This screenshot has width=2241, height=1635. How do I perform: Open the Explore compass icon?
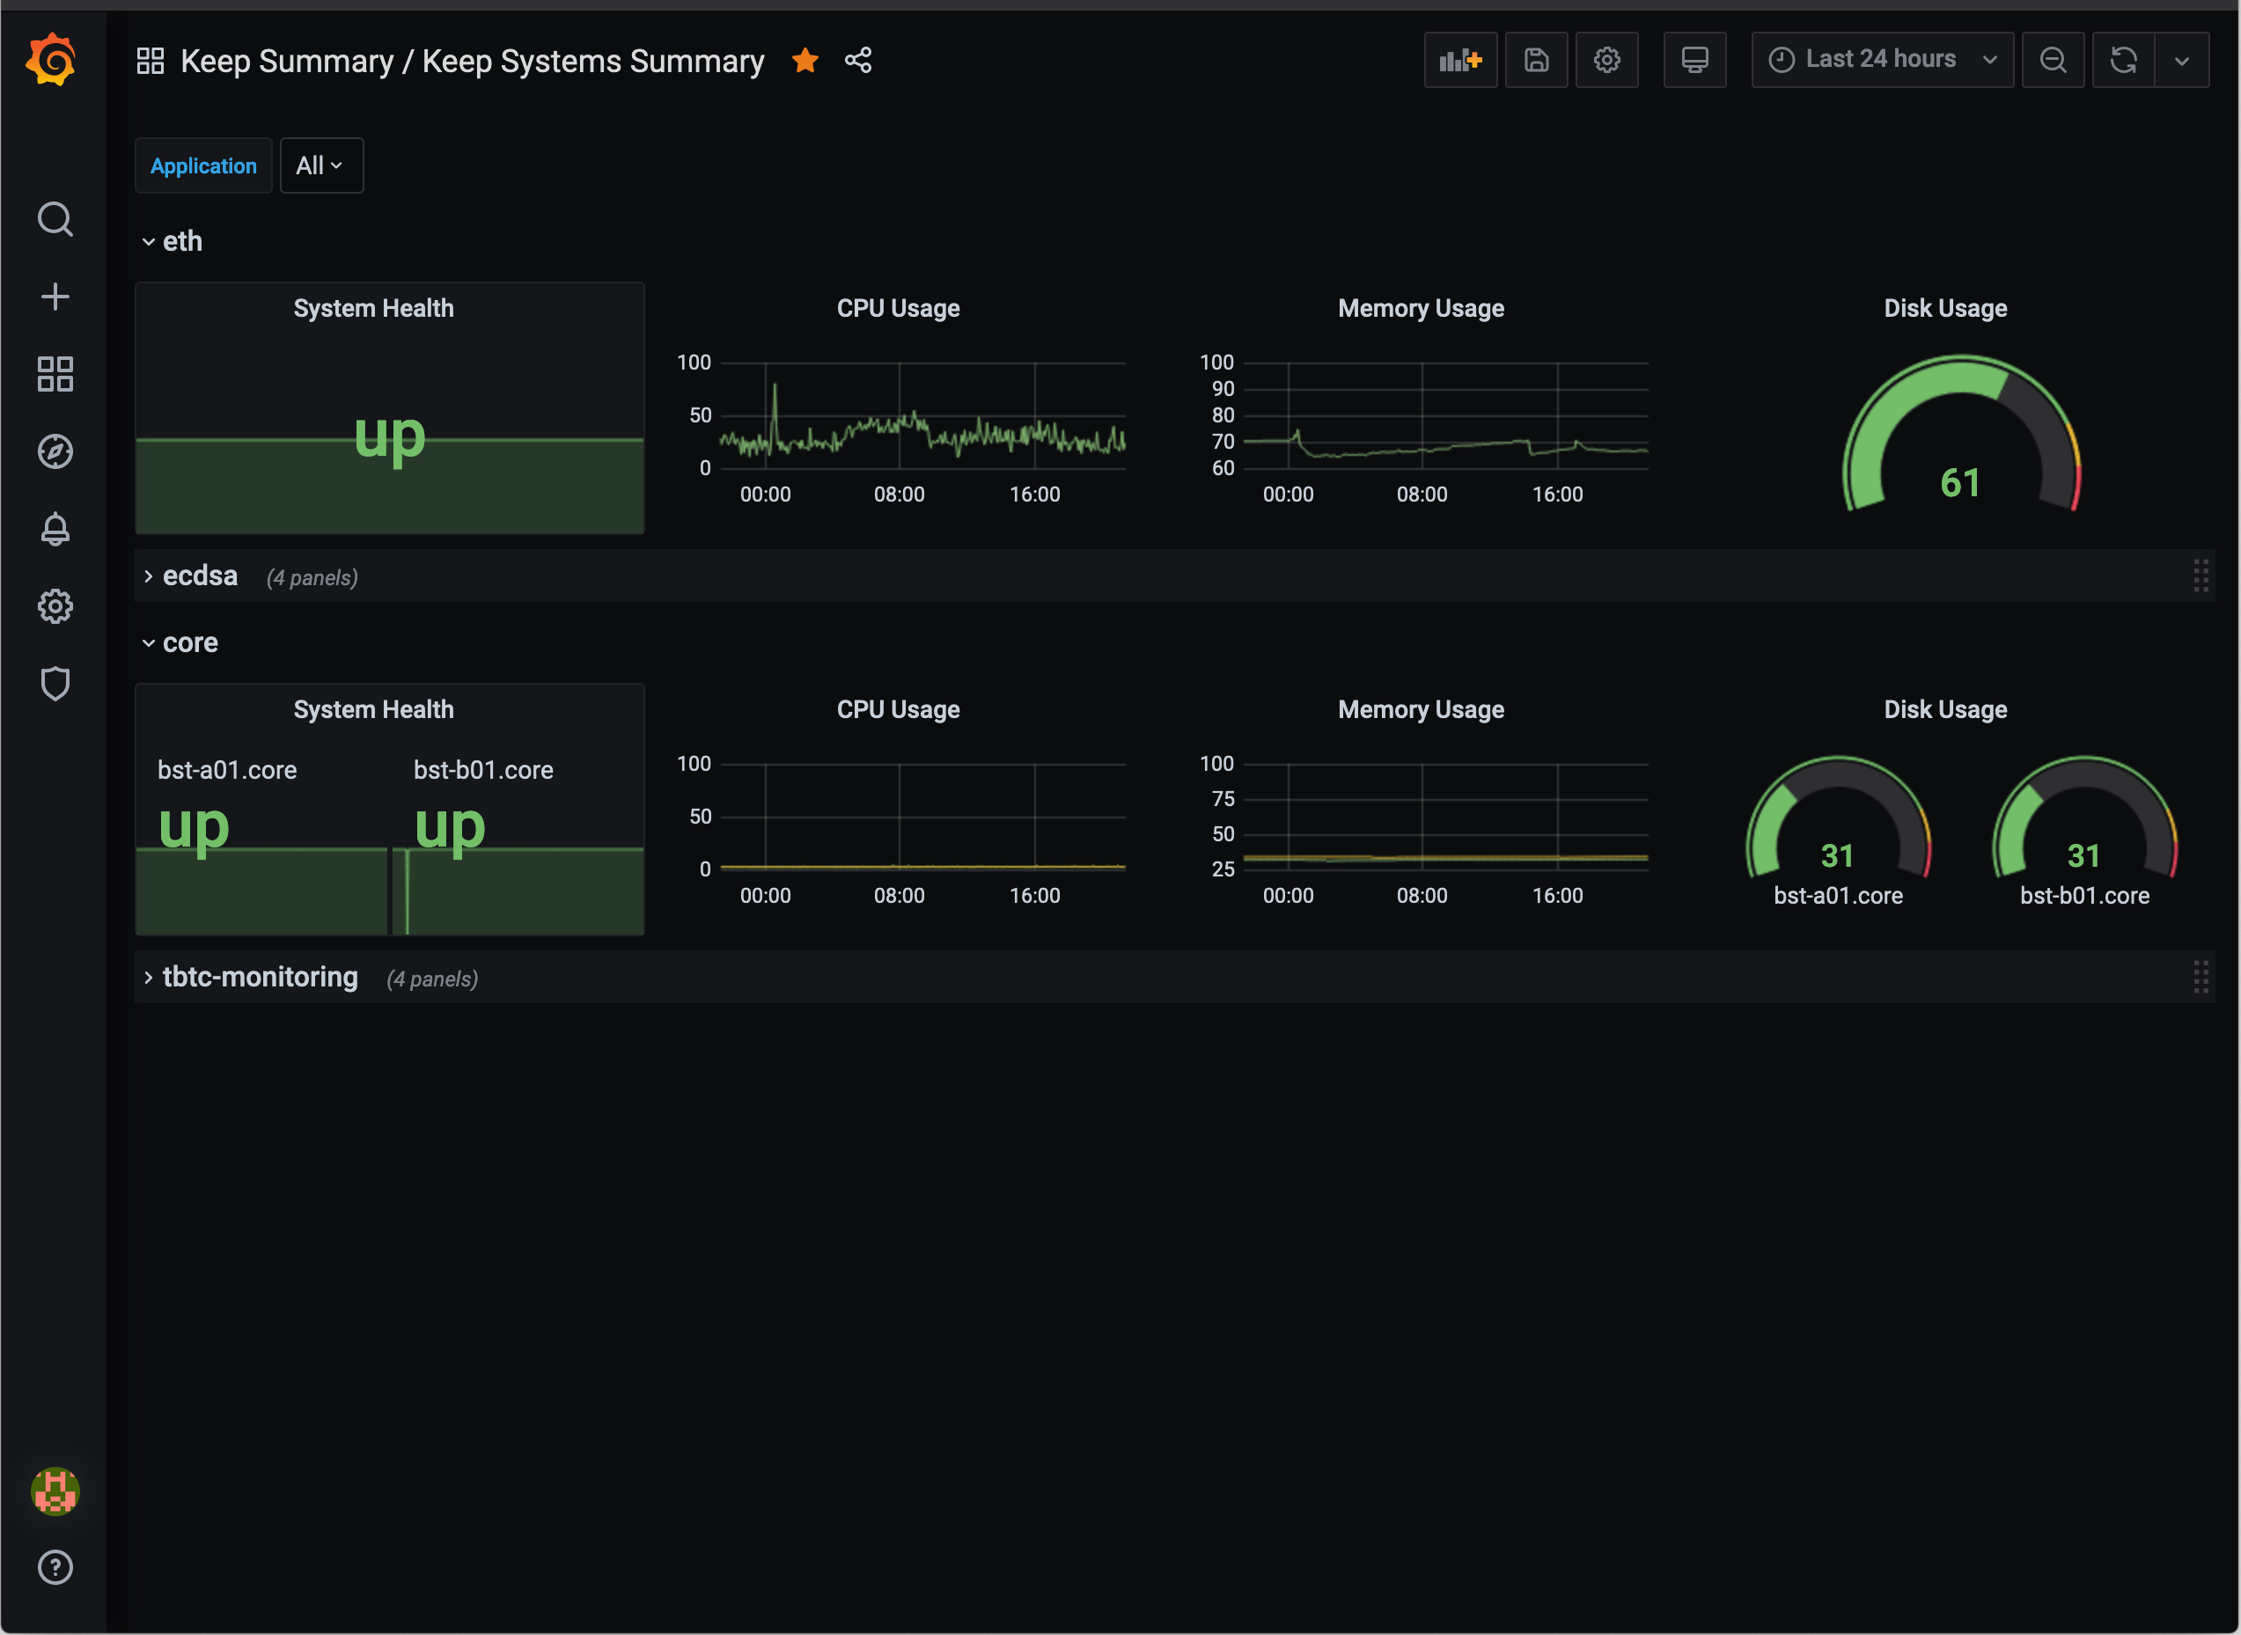[55, 451]
